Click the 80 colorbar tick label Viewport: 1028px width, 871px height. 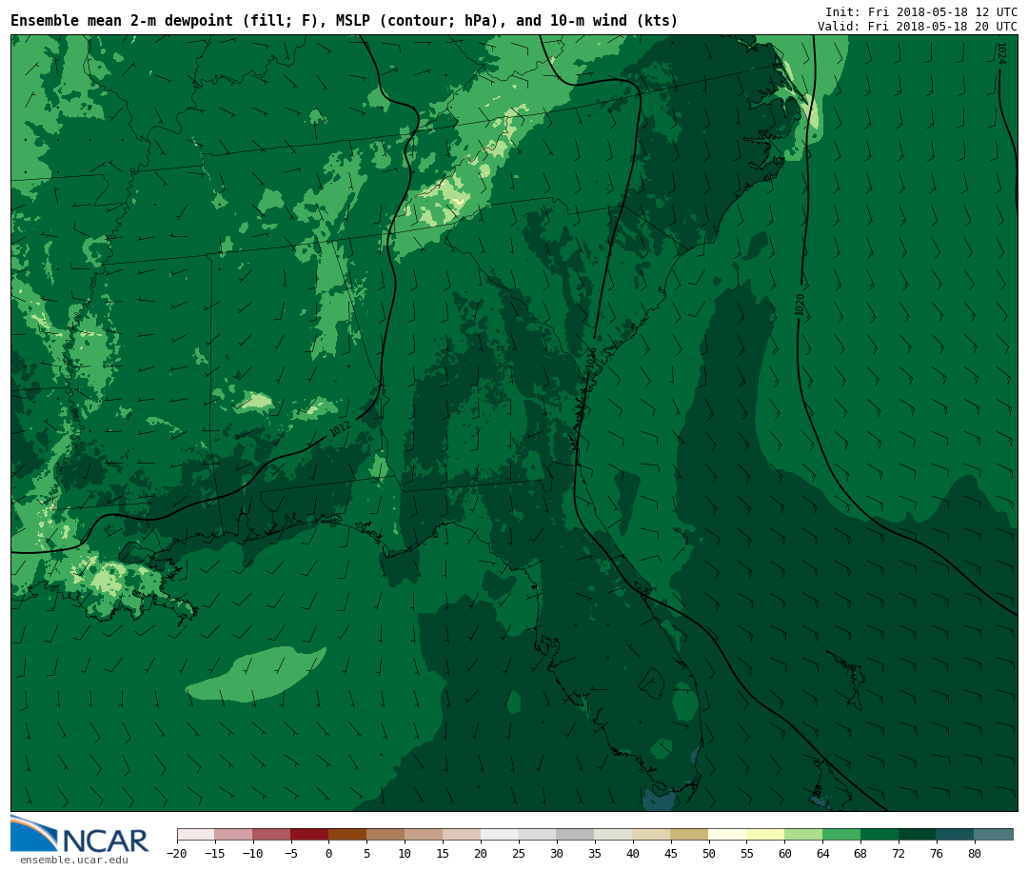976,853
